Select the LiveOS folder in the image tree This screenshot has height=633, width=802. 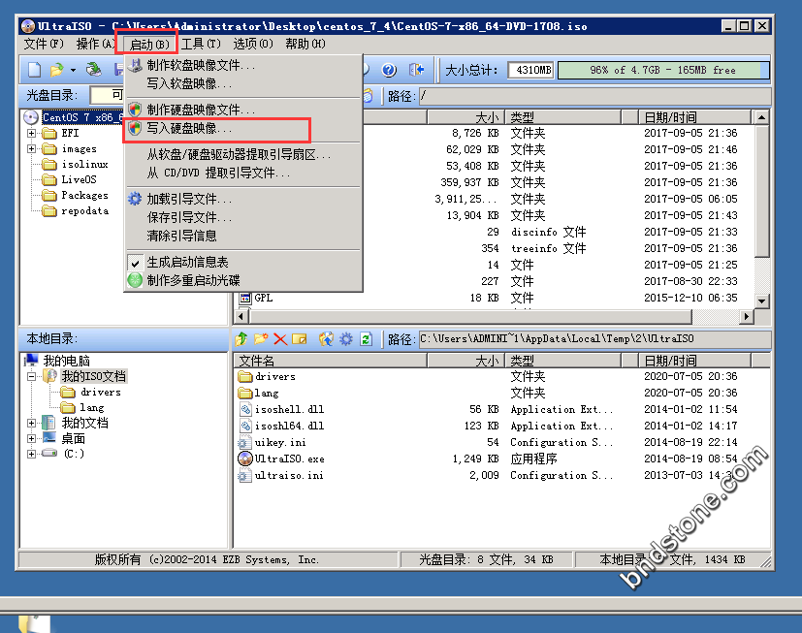[x=79, y=179]
